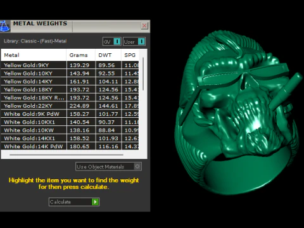Select the Yellow Gold:14KY row
This screenshot has height=228, width=304.
coord(70,81)
